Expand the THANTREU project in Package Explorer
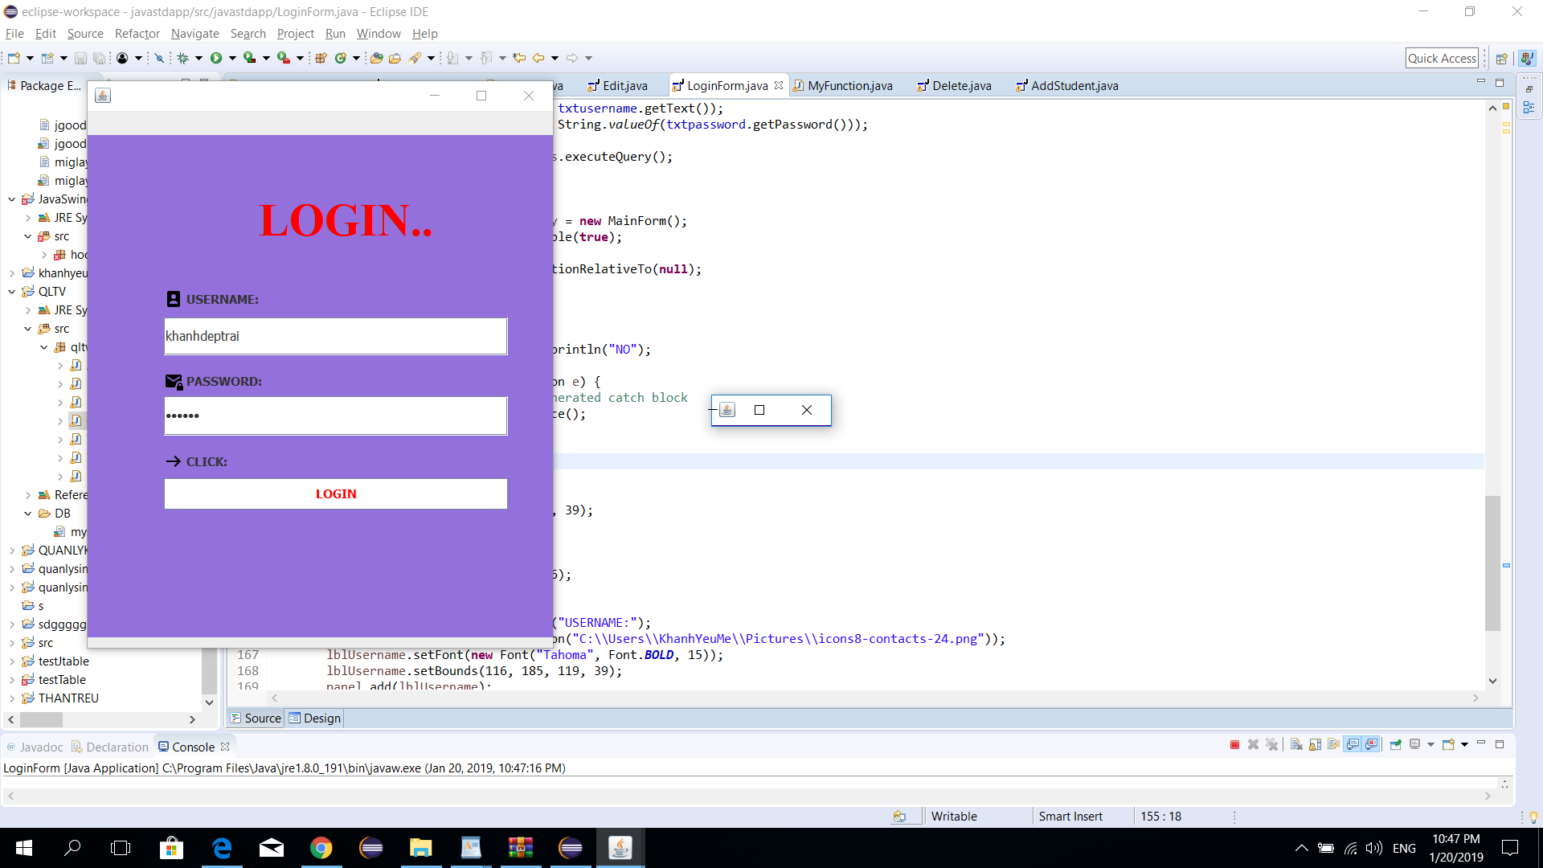1543x868 pixels. tap(12, 698)
